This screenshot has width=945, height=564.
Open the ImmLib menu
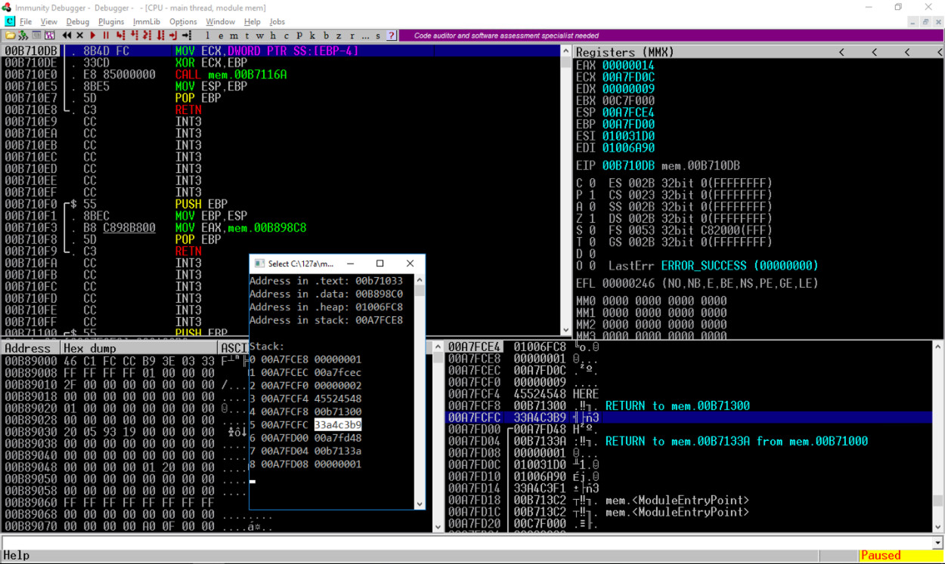147,22
